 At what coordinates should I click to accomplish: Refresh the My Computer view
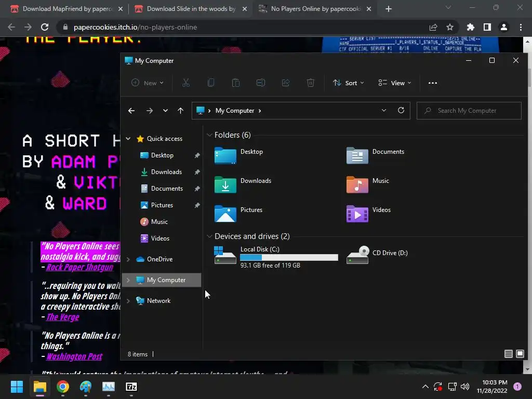click(401, 110)
